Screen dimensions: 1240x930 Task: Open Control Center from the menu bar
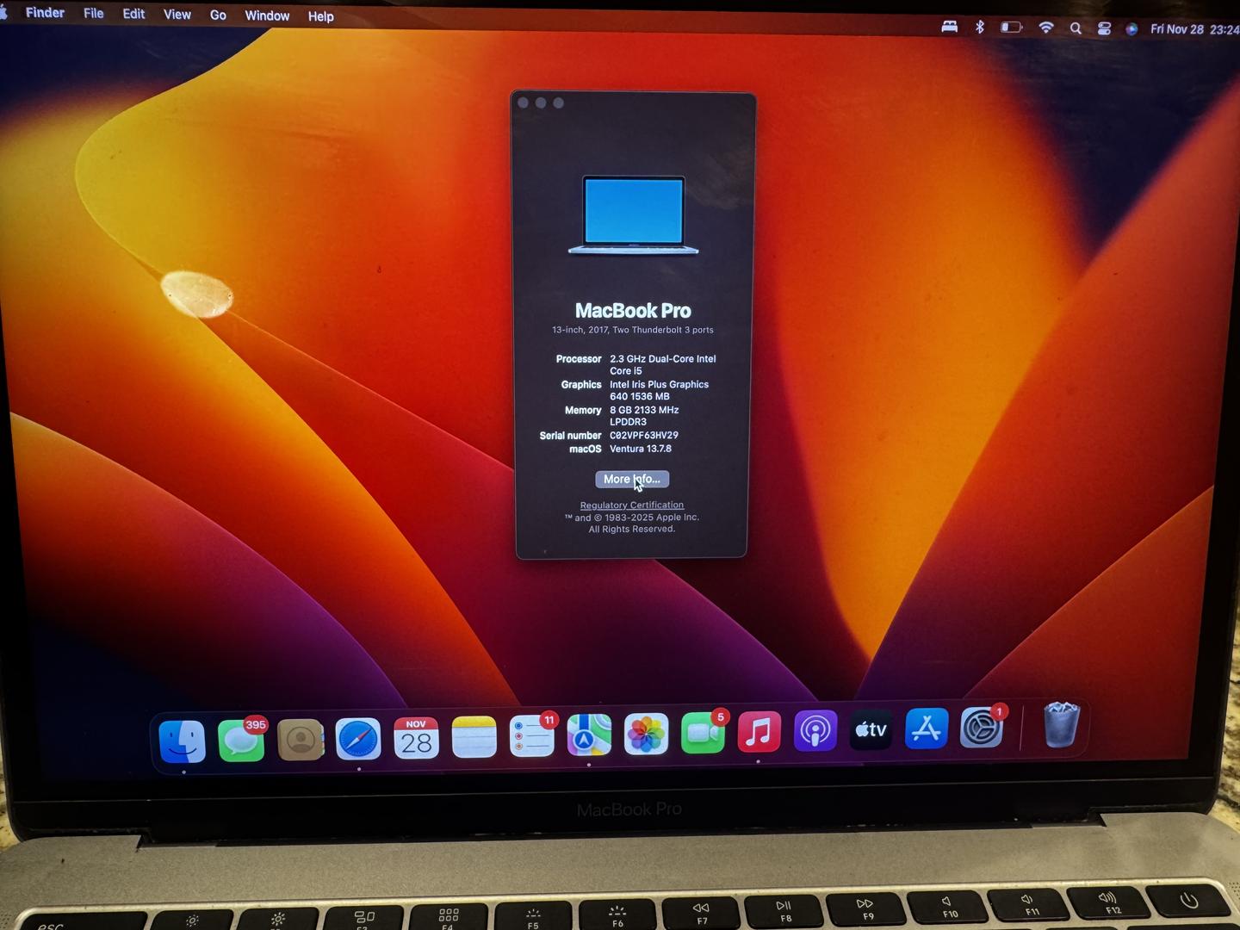click(x=1104, y=28)
